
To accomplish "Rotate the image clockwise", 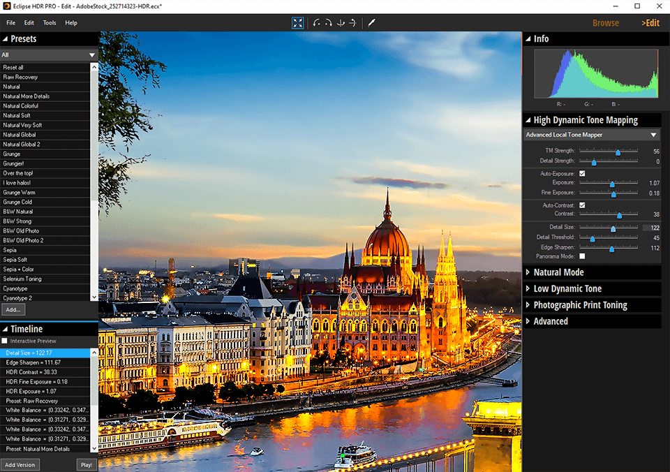I will (329, 22).
